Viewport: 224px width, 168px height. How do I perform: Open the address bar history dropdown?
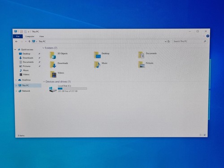tap(165, 42)
